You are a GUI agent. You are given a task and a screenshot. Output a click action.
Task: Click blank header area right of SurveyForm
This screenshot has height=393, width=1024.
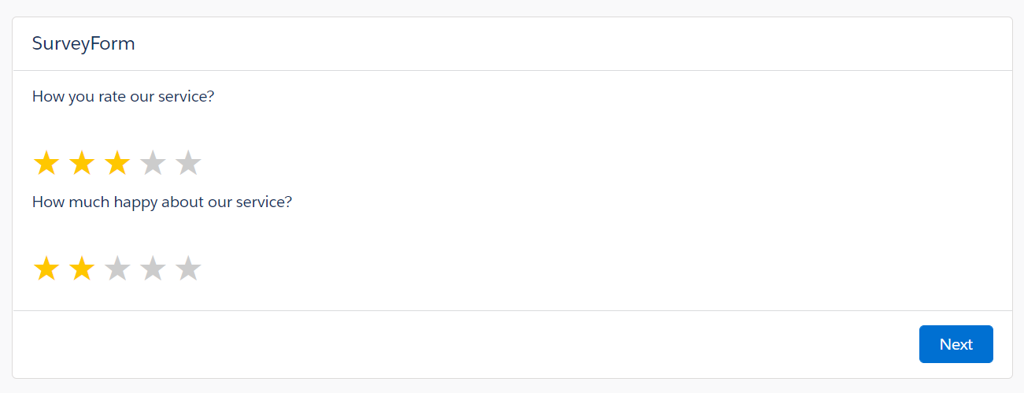tap(575, 43)
